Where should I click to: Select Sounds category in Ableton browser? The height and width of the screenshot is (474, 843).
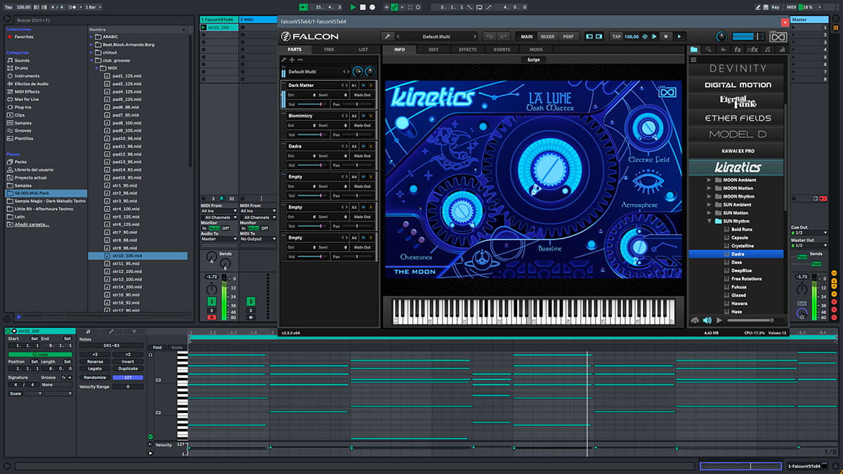tap(22, 60)
